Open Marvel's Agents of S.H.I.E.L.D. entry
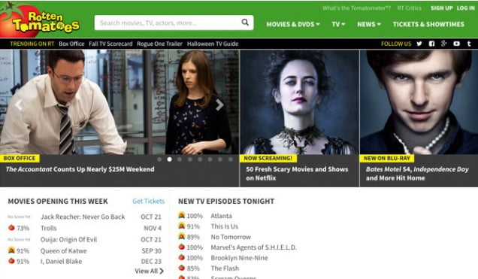This screenshot has height=279, width=478. point(253,247)
